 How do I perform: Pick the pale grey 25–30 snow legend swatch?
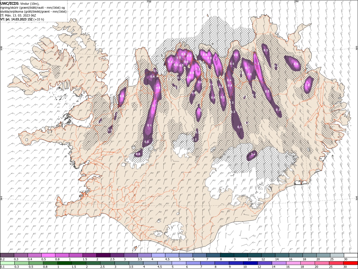337,255
